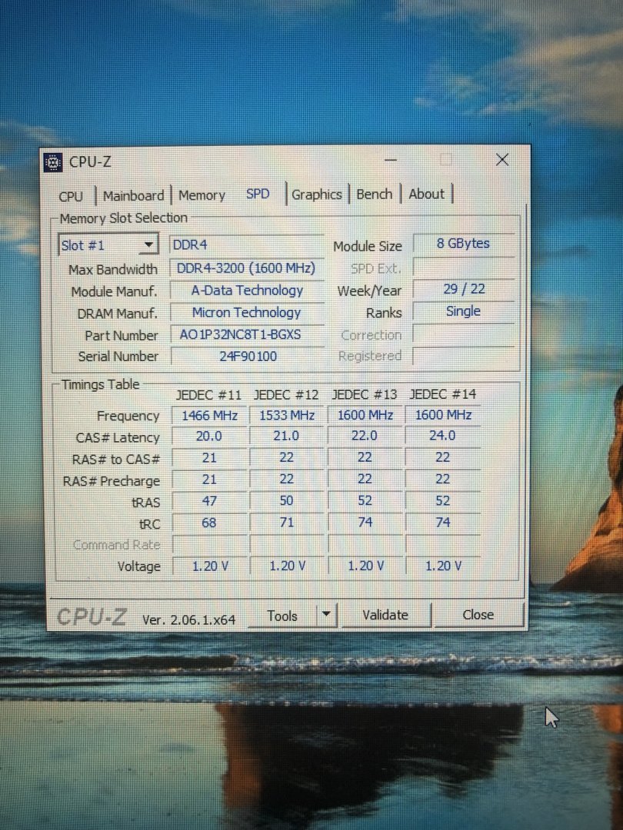Screen dimensions: 623x830
Task: Select the tRAS value 50
Action: click(287, 501)
